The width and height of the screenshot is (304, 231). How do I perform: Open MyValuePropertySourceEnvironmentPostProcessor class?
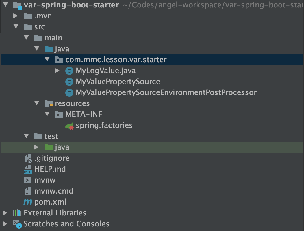coord(166,92)
